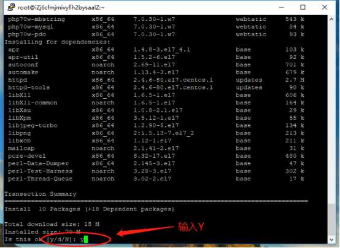Minimize the PuTTY window
Screen dimensions: 340x248
coord(282,7)
